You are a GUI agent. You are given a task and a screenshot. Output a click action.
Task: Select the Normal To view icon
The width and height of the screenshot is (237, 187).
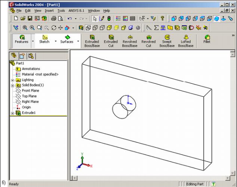tap(224, 19)
